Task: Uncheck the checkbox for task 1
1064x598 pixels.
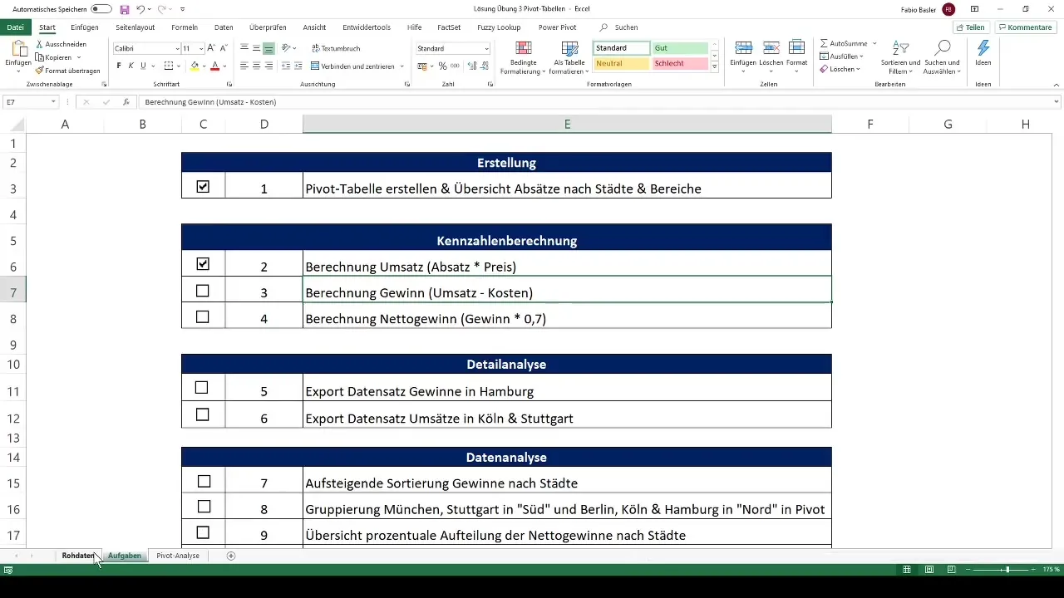Action: [x=203, y=187]
